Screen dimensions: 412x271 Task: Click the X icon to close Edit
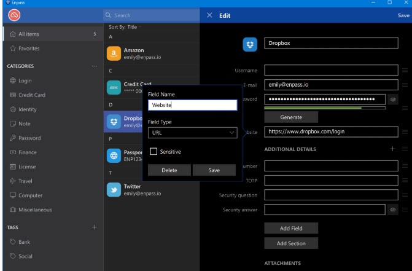209,15
